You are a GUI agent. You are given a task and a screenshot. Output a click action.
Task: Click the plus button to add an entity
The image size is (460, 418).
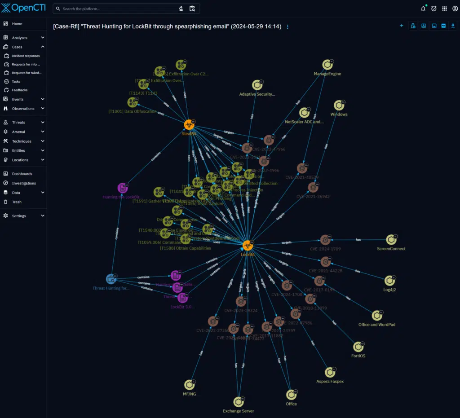(x=401, y=26)
